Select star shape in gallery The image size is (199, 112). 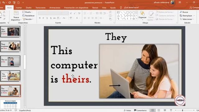(x=133, y=19)
